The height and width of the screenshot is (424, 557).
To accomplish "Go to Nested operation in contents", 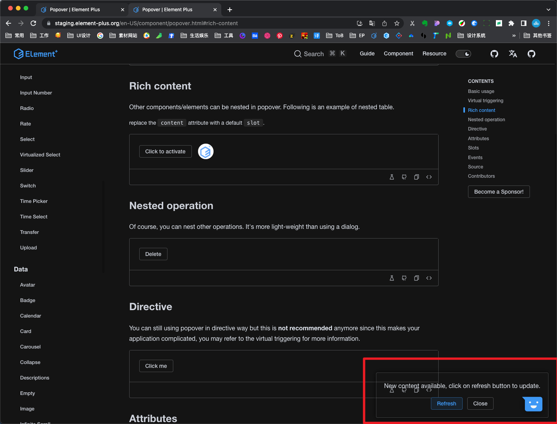I will (487, 120).
